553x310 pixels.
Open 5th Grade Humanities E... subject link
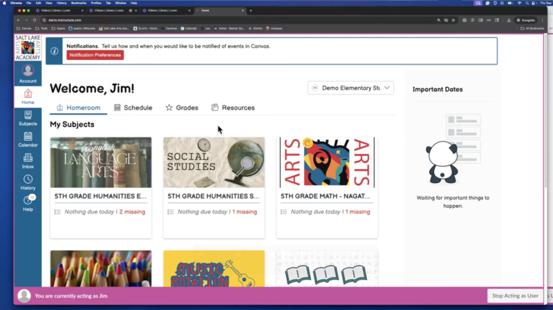(100, 196)
